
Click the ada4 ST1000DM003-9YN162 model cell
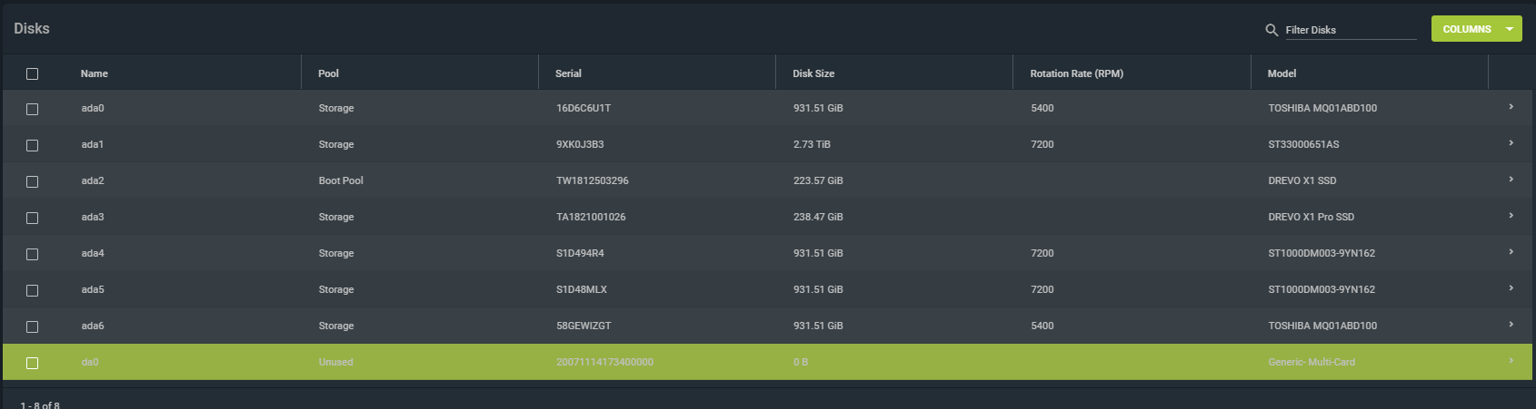click(1322, 253)
